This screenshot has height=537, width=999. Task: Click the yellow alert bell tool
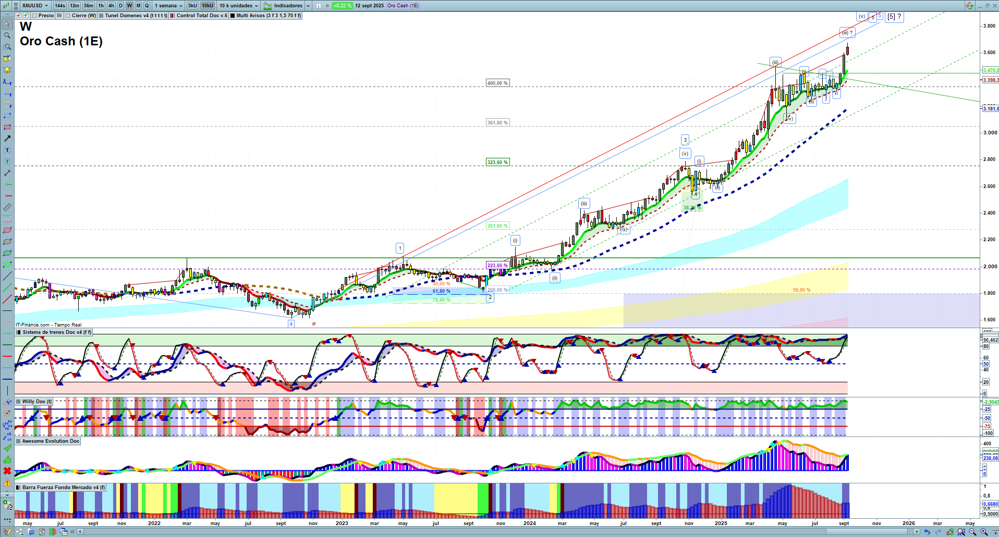7,70
